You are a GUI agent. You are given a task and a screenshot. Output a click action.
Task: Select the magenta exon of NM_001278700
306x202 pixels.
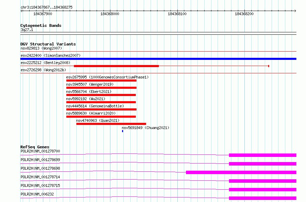pos(263,155)
